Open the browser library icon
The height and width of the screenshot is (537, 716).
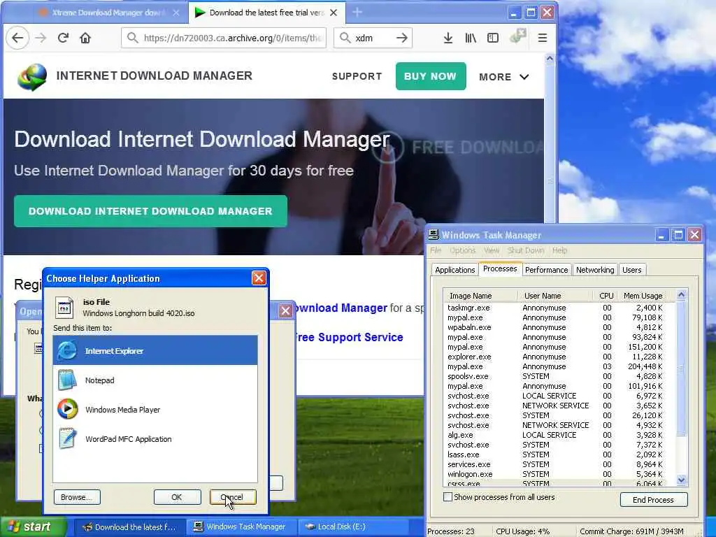pyautogui.click(x=471, y=38)
